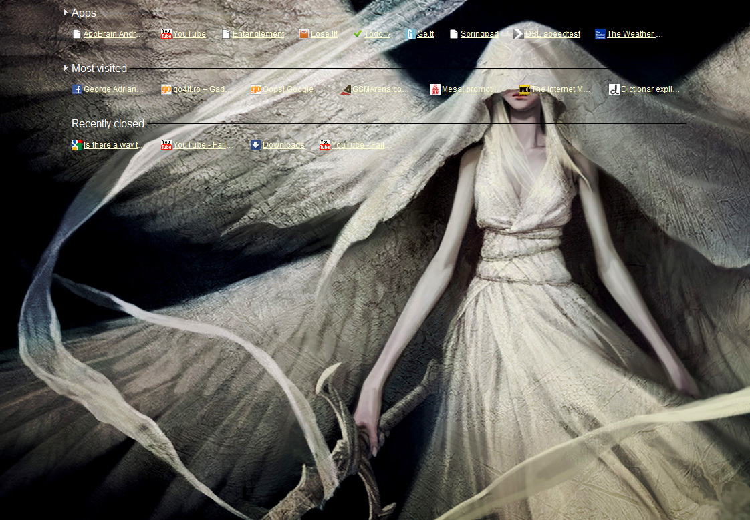This screenshot has height=520, width=750.
Task: Open the YouTube app link in Apps
Action: (189, 34)
